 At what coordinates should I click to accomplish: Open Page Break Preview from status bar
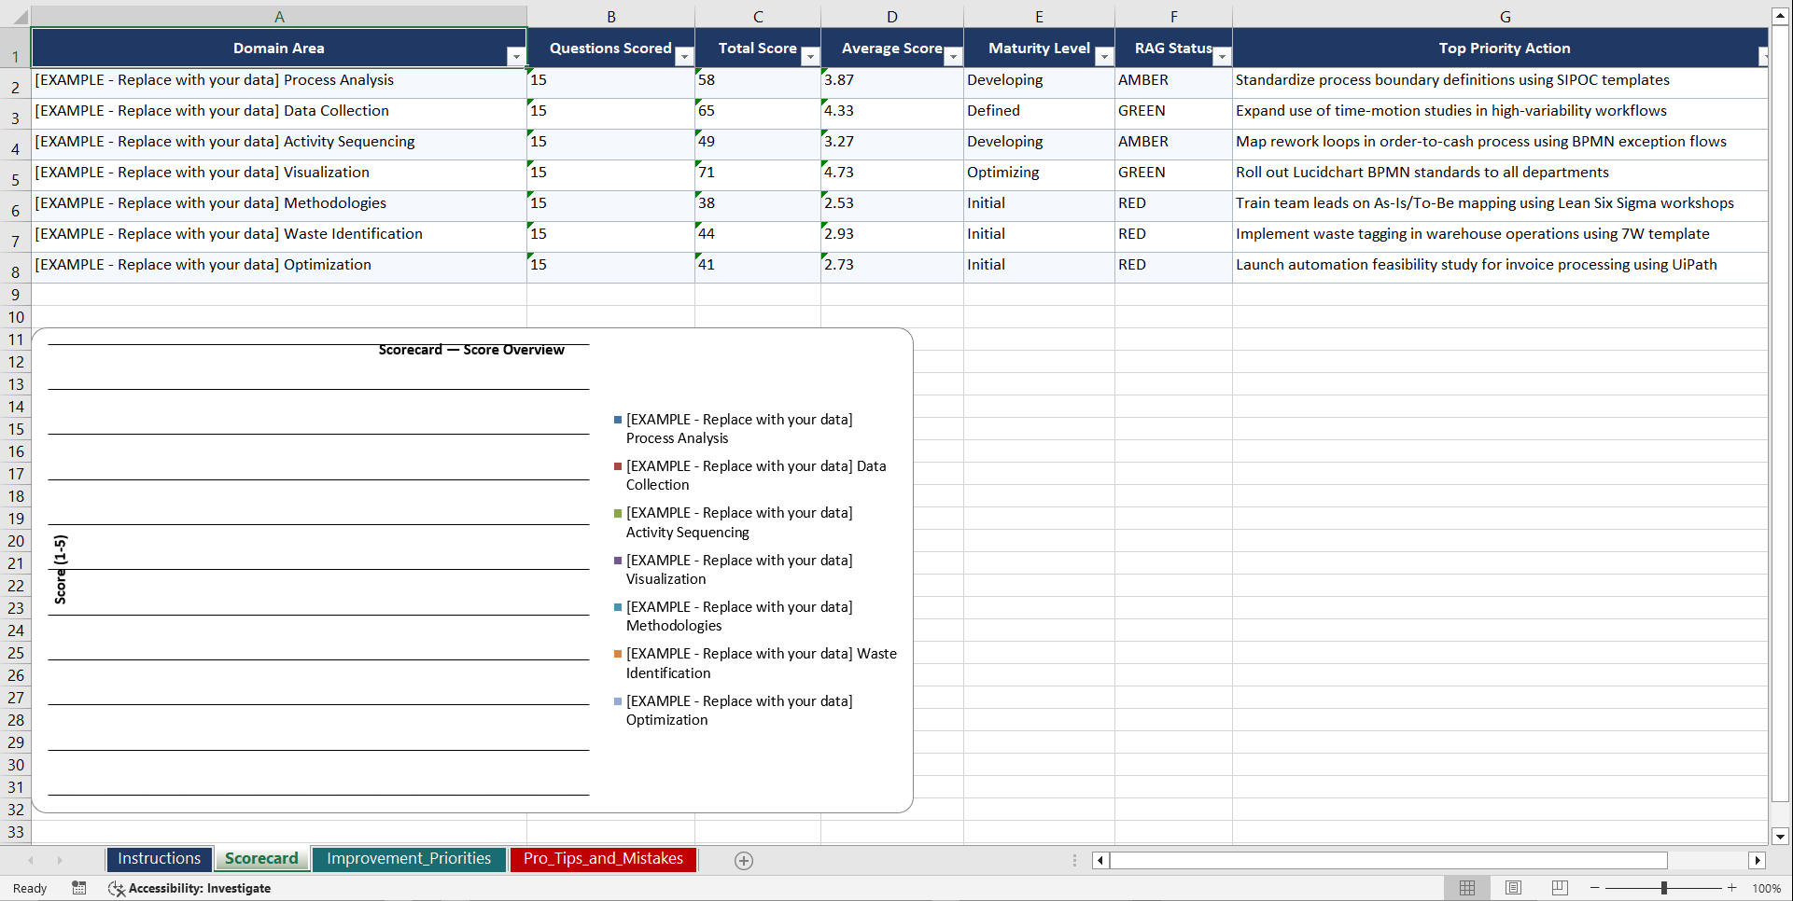[1559, 888]
